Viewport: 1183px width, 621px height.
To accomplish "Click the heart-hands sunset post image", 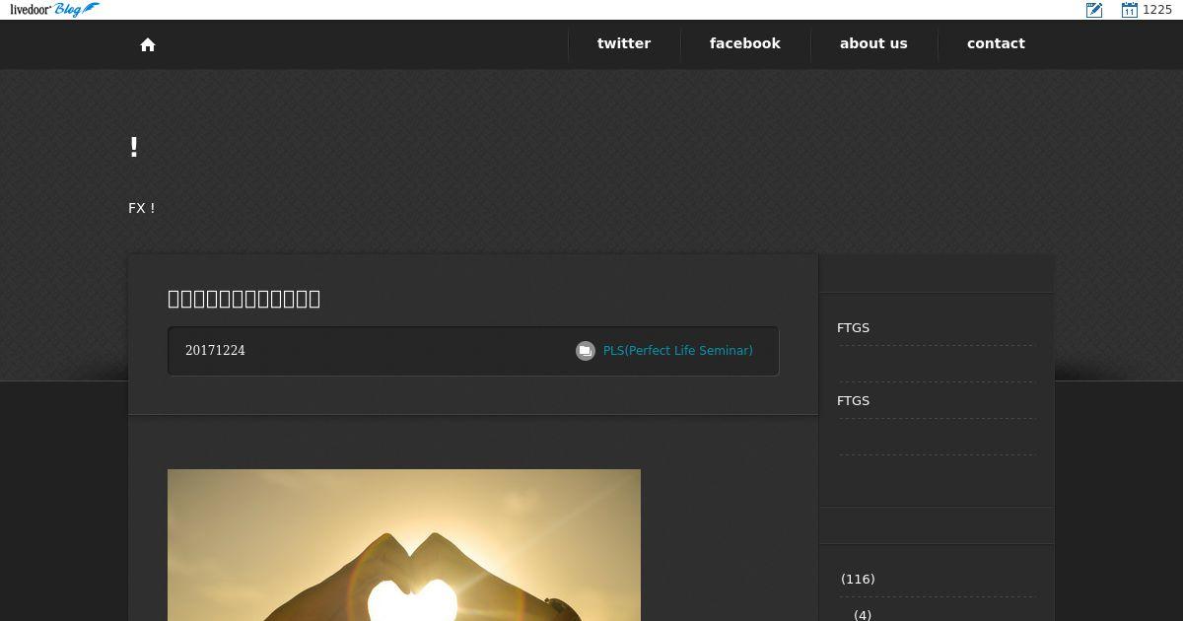I will (x=404, y=545).
